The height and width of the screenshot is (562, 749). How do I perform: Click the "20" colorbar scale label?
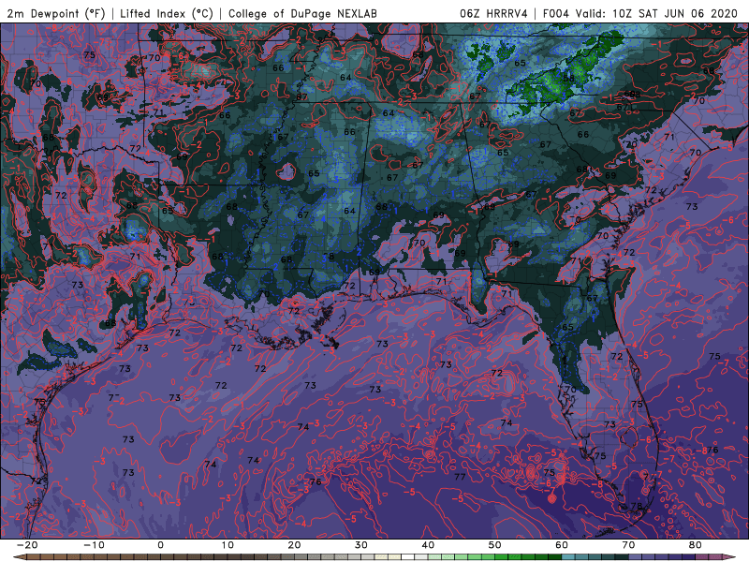pyautogui.click(x=294, y=545)
